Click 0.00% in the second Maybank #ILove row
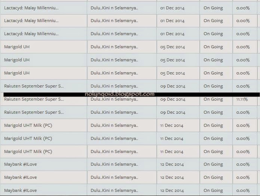 tap(243, 178)
